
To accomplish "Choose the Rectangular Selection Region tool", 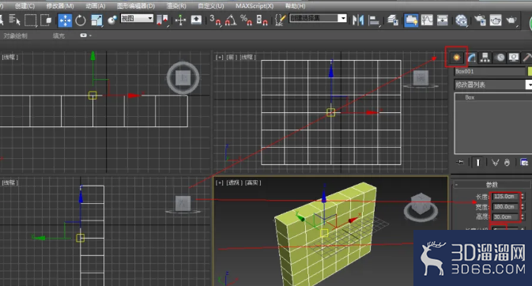I will (30, 21).
